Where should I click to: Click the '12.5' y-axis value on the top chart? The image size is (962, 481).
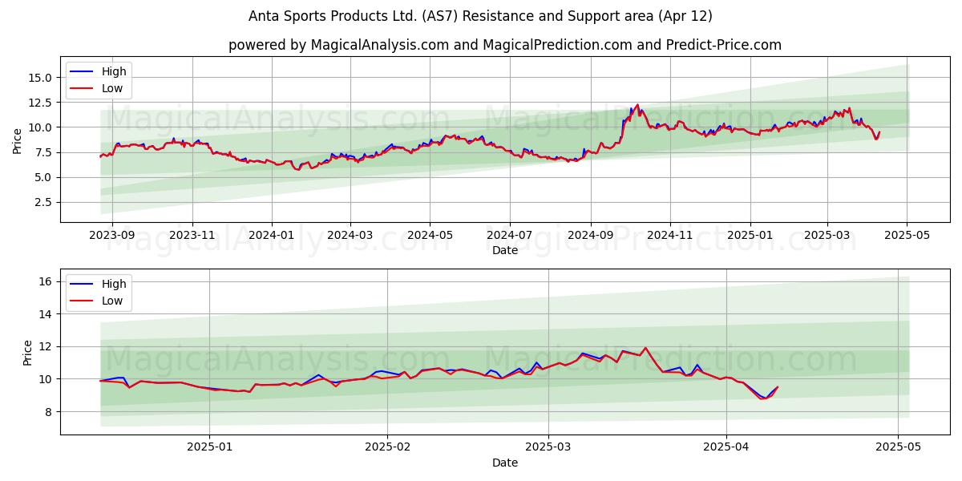[41, 103]
